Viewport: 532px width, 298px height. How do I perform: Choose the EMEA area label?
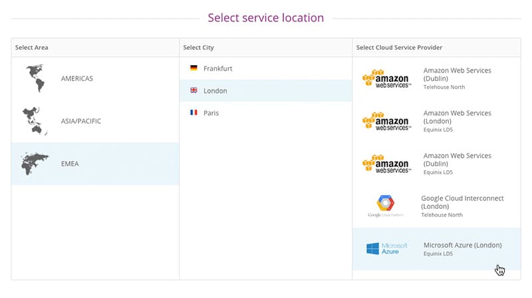[70, 164]
